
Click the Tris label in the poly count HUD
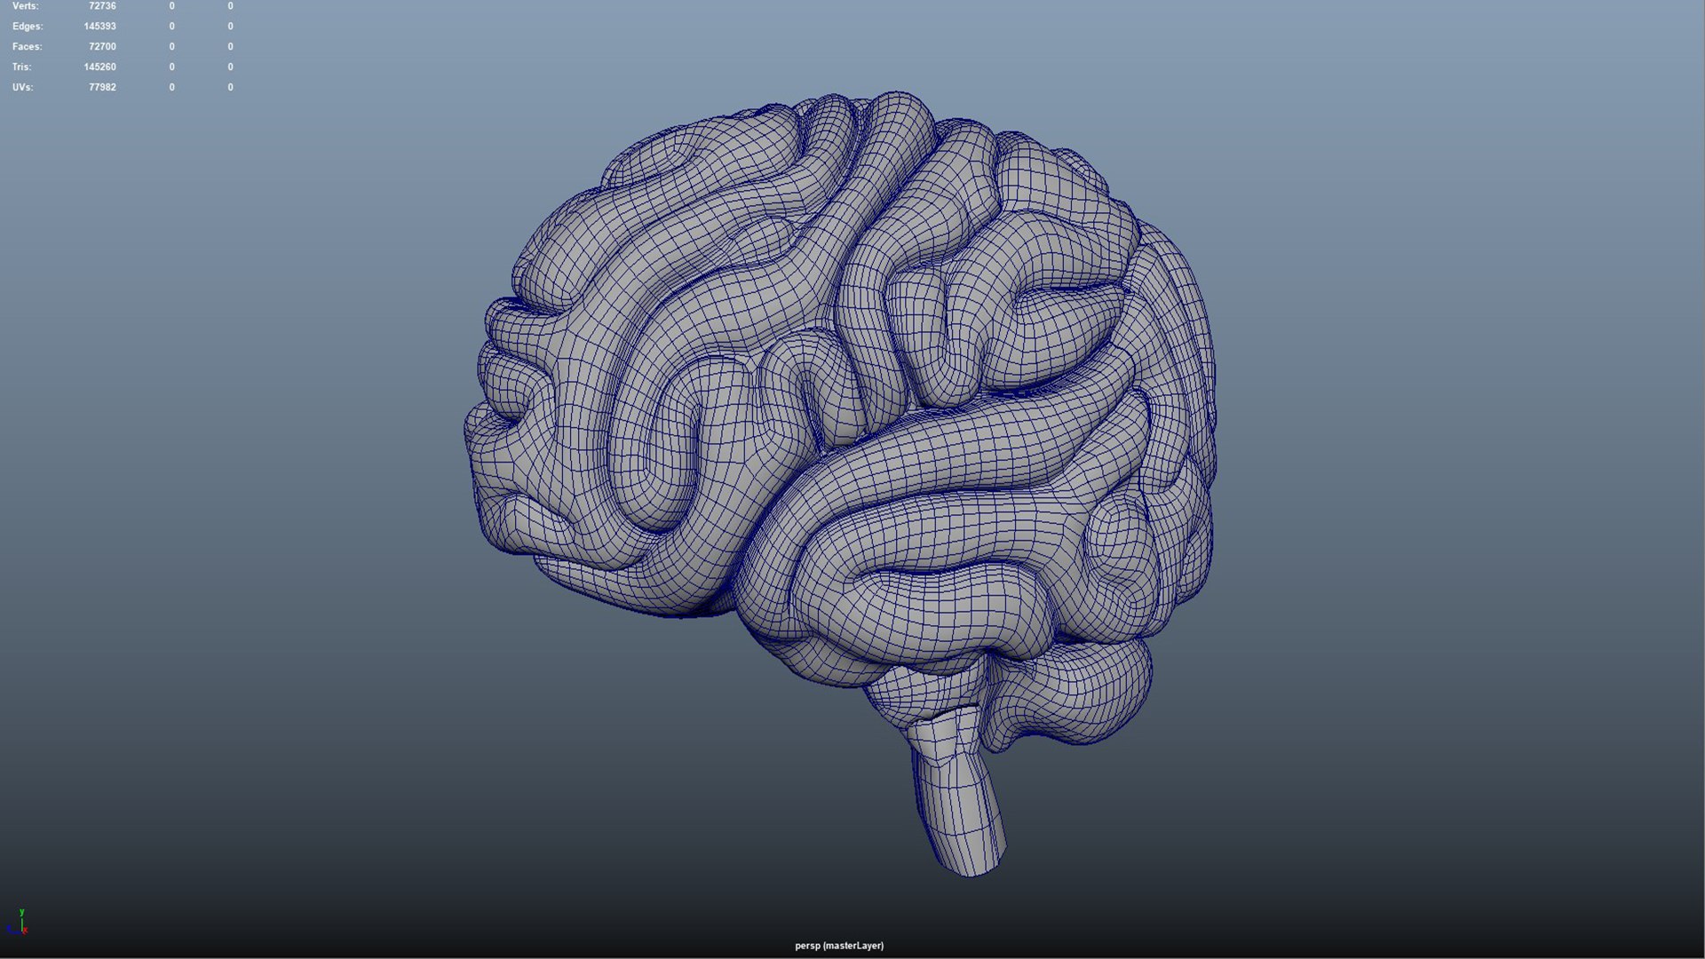[21, 67]
